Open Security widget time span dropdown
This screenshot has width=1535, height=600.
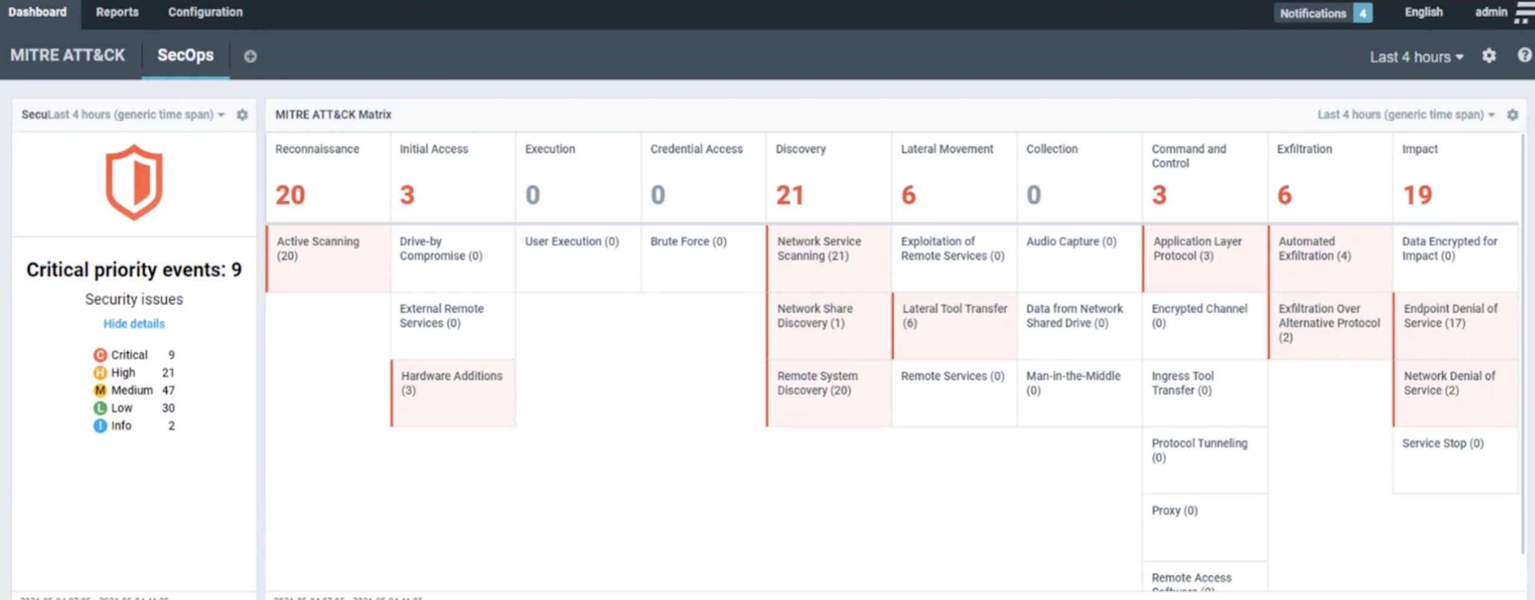[137, 115]
